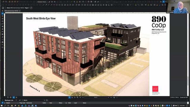Sort markups by Author column header
The image size is (190, 107).
pyautogui.click(x=44, y=103)
